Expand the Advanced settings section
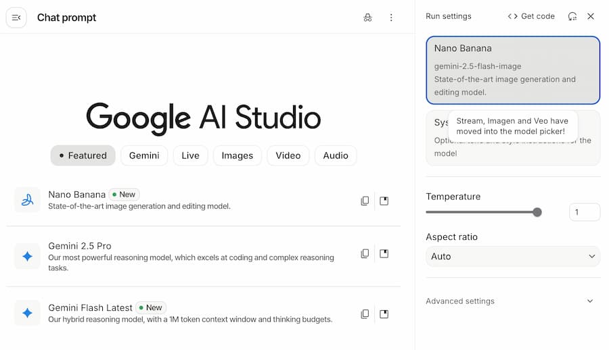 coord(512,301)
